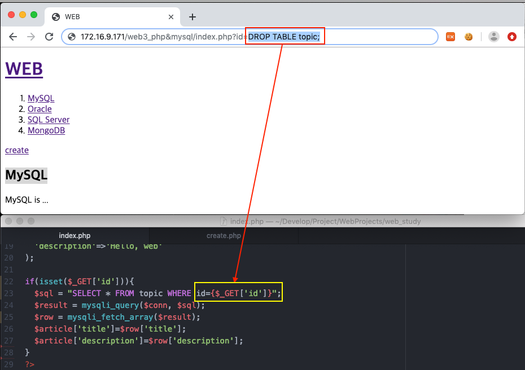This screenshot has width=525, height=370.
Task: Select the WEB browser tab
Action: [112, 17]
